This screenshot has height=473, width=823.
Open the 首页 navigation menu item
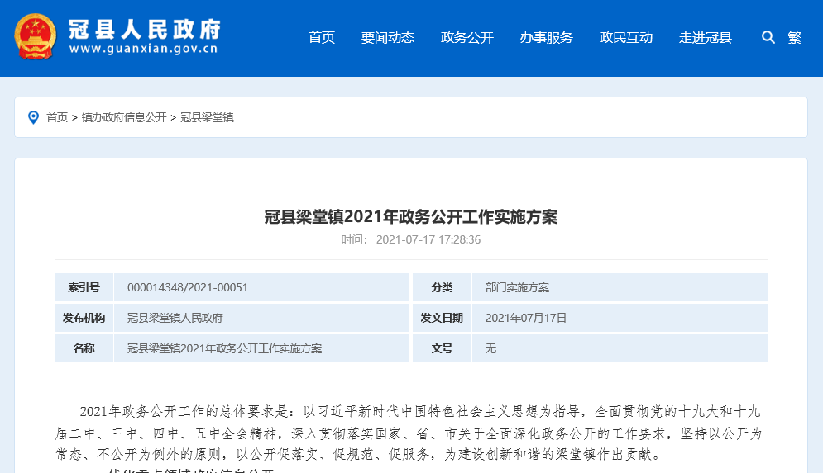tap(322, 37)
